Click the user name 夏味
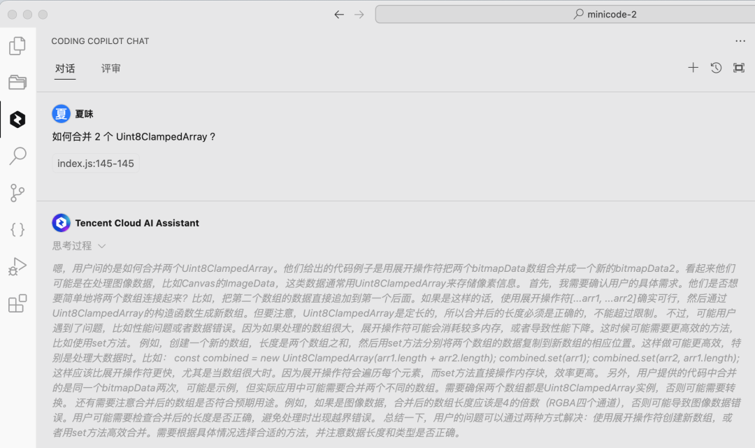Screen dimensions: 755x448 point(85,114)
